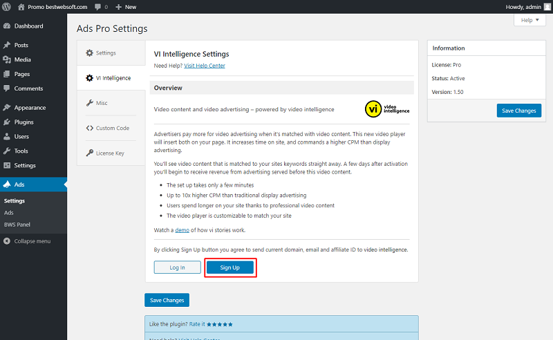The height and width of the screenshot is (340, 553).
Task: Click the code brackets icon of Custom Code
Action: point(90,128)
